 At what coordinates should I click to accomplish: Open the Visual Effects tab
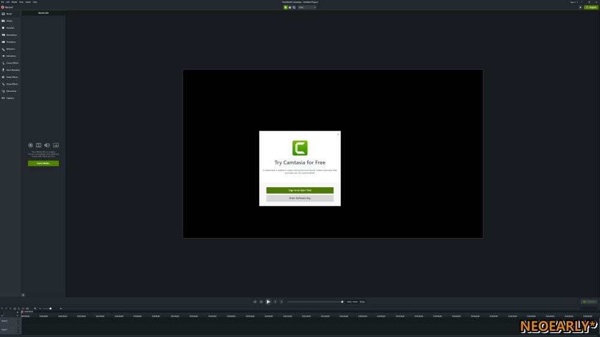[x=10, y=84]
